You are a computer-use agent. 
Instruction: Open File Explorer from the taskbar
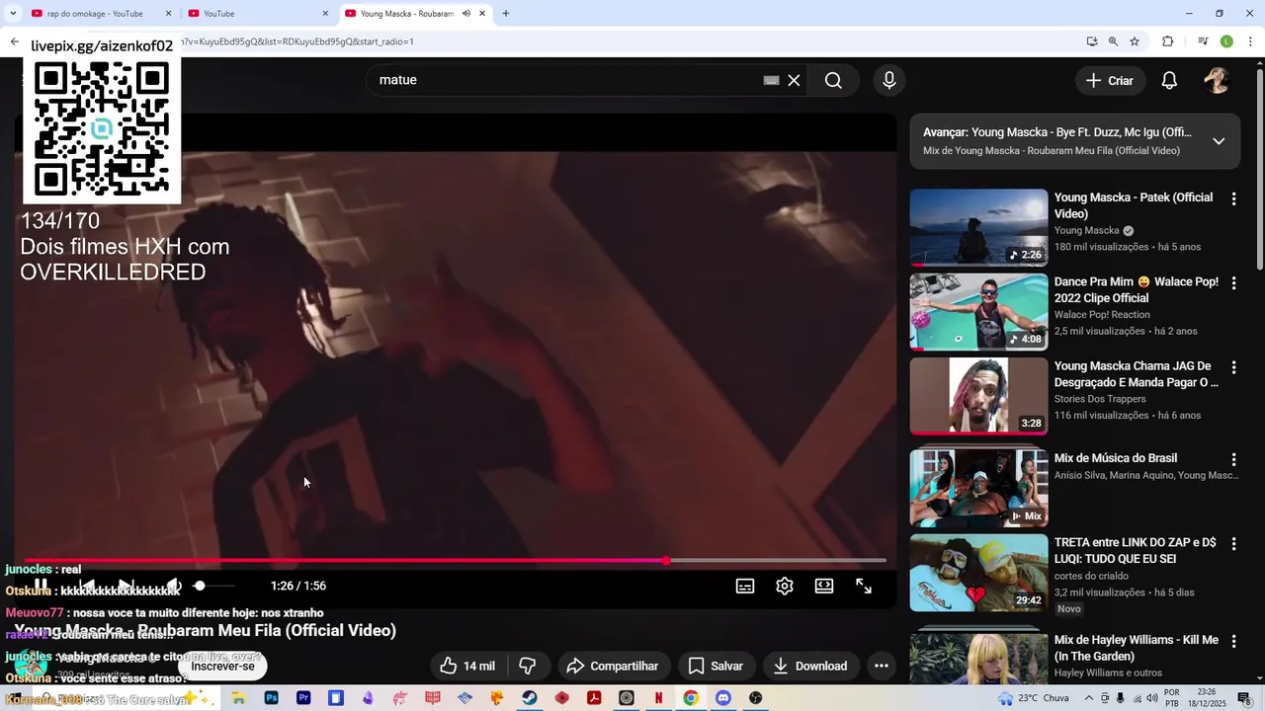tap(239, 698)
